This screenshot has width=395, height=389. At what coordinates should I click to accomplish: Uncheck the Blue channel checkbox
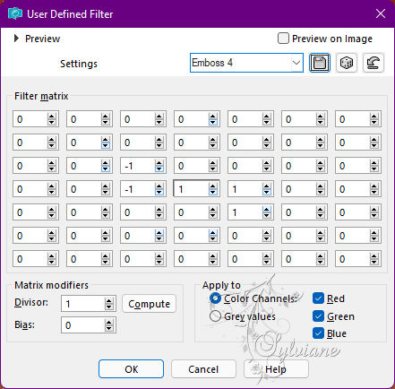pos(318,333)
